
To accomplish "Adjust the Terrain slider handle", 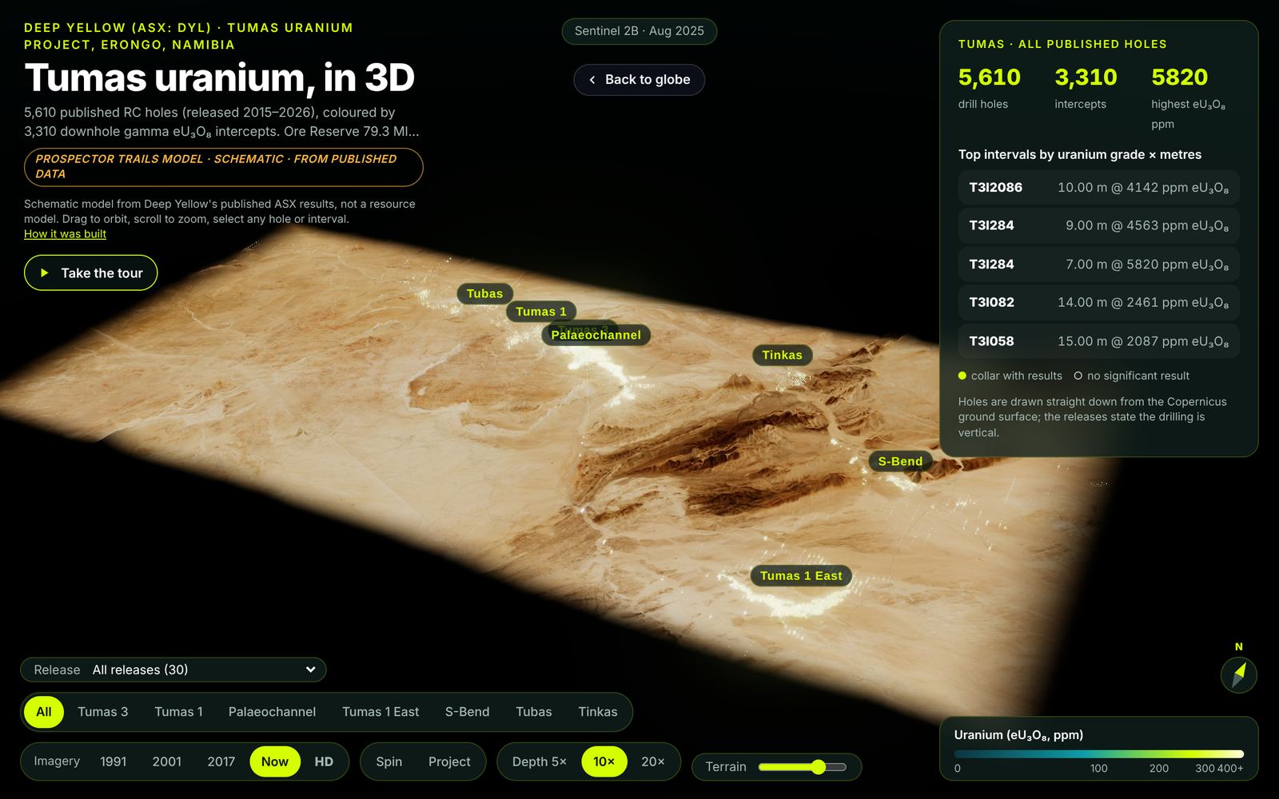I will 818,767.
